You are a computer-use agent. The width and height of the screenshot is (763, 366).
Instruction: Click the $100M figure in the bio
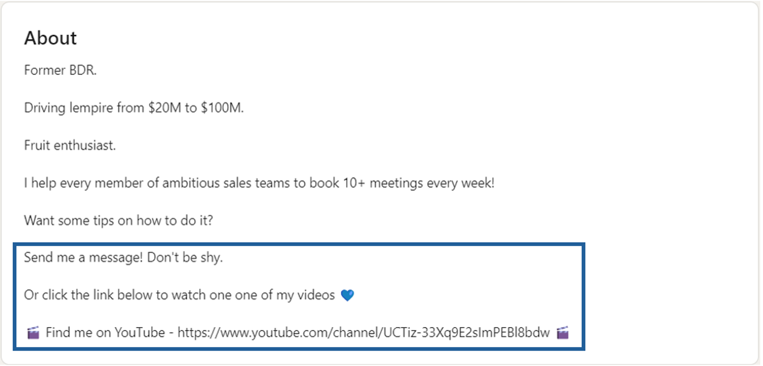point(222,108)
